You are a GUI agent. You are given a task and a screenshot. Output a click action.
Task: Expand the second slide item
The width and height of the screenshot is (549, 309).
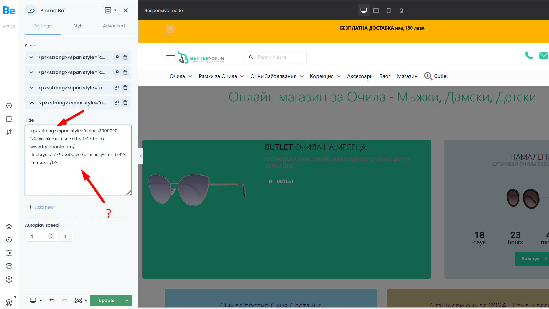31,72
